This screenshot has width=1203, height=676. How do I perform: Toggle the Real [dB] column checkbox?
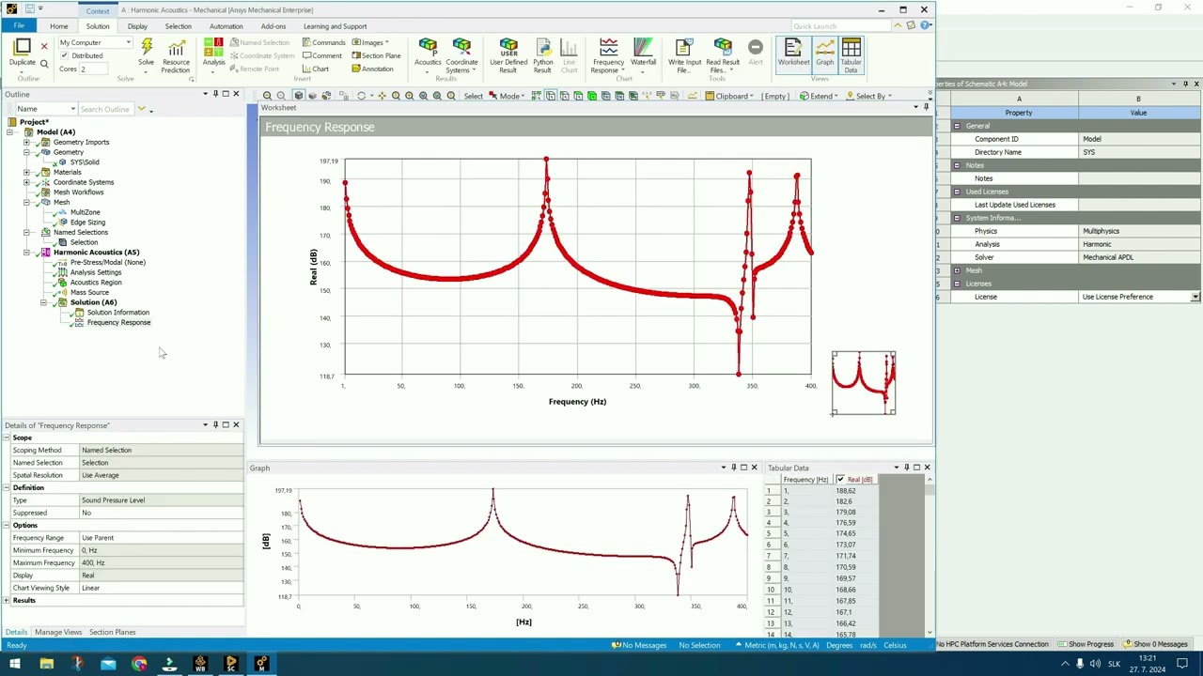840,480
